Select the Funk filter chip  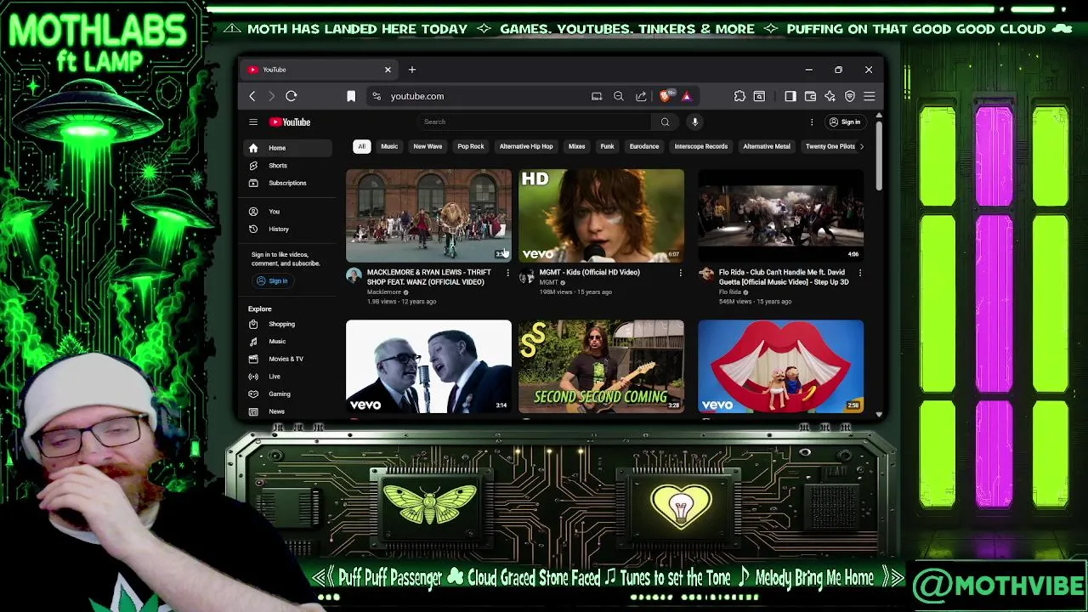click(x=607, y=146)
